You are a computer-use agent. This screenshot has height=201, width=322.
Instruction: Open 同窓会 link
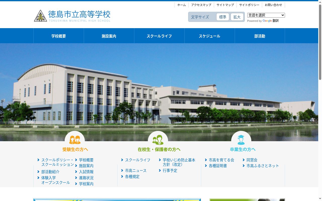[x=252, y=160]
